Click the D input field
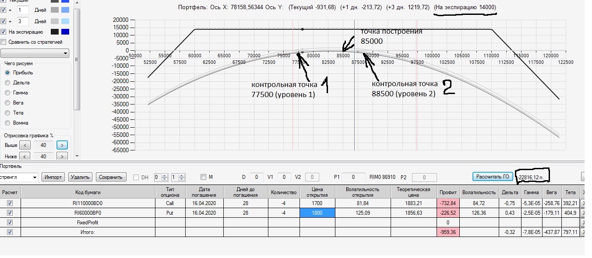The height and width of the screenshot is (258, 592). tap(257, 177)
